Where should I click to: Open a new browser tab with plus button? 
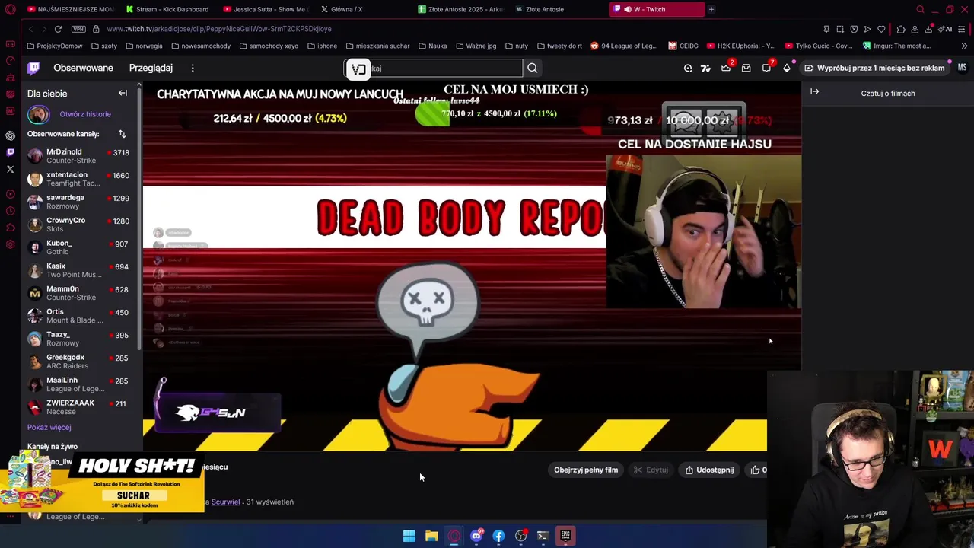tap(711, 9)
